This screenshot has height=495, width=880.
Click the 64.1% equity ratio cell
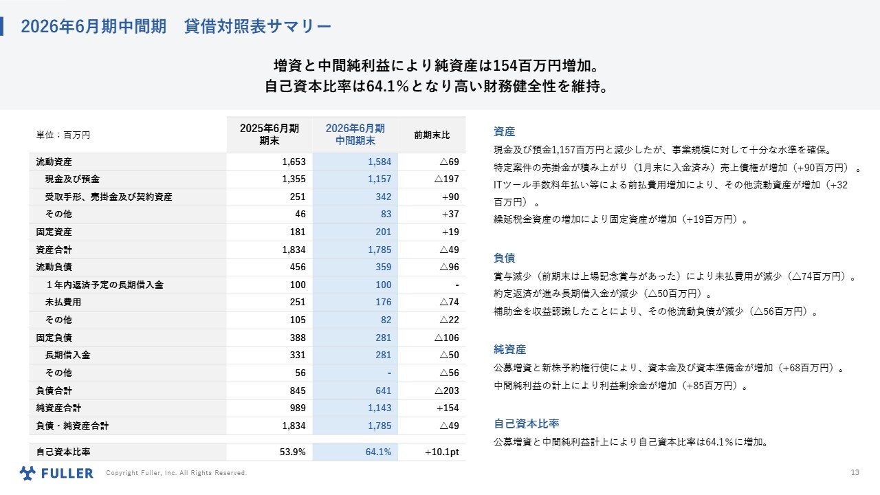coord(378,452)
